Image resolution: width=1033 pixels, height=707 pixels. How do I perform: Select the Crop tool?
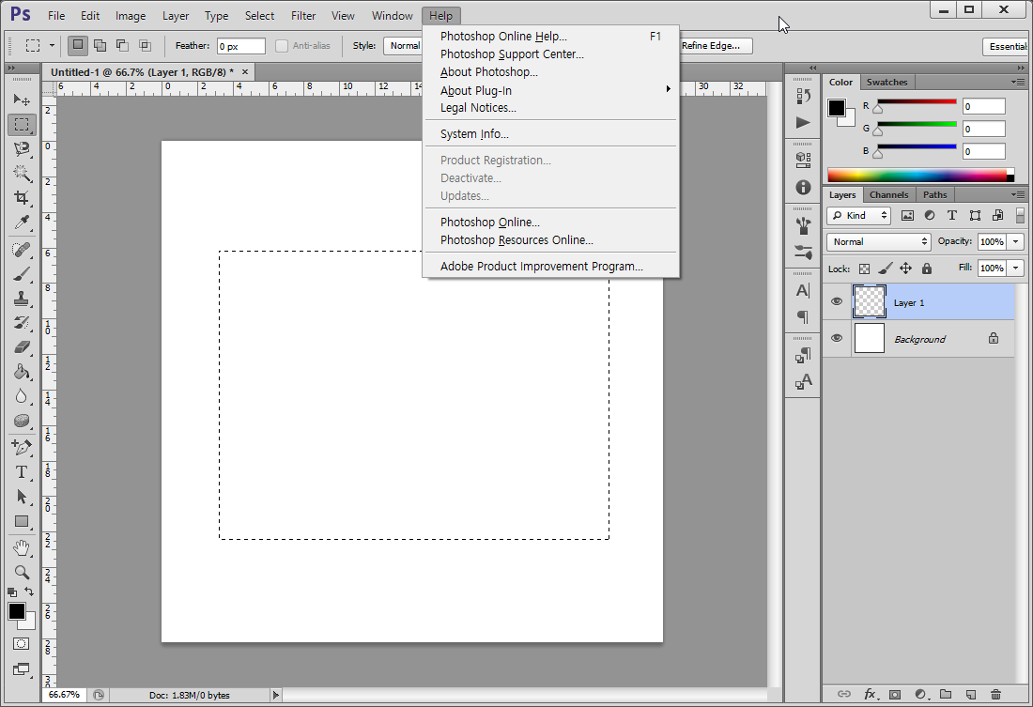[22, 198]
